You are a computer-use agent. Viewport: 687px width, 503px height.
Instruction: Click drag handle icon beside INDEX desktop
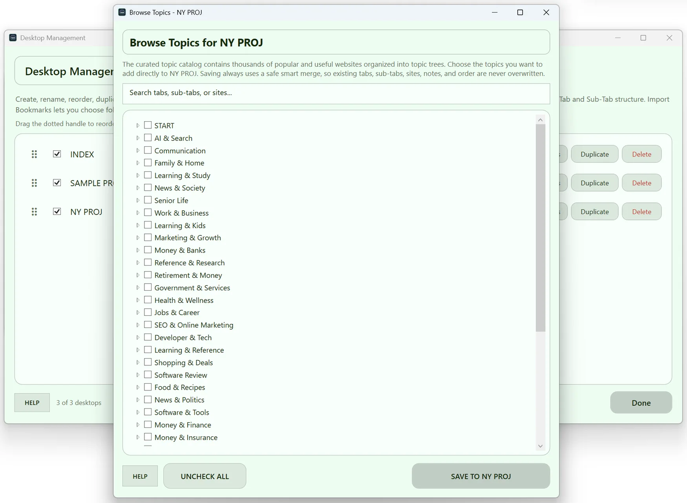[34, 154]
